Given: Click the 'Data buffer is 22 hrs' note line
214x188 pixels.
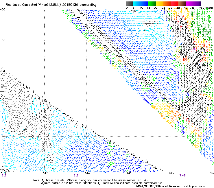Looking at the screenshot, I should (x=102, y=183).
